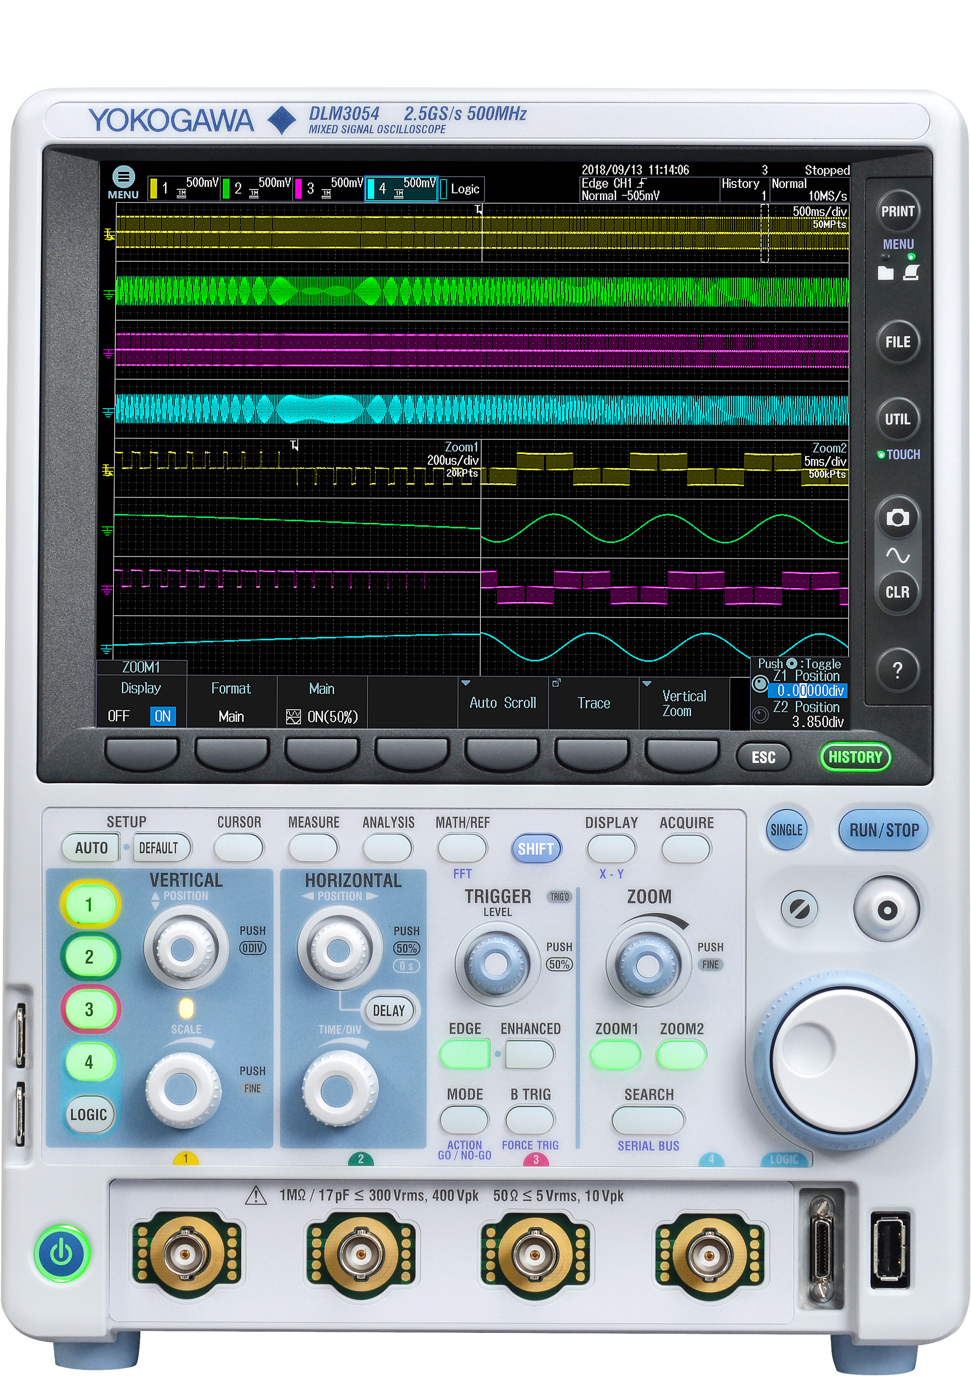Screen dimensions: 971x1376
Task: Toggle channel 3 500mV indicator
Action: click(x=329, y=188)
